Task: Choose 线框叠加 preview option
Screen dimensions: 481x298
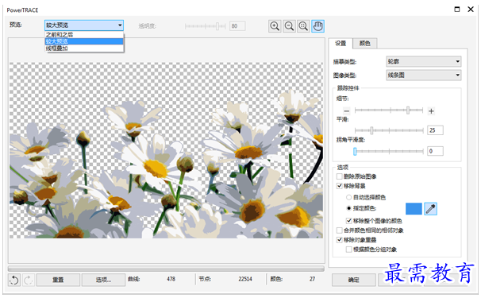Action: [x=84, y=48]
